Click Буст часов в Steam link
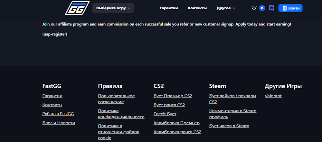The width and height of the screenshot is (322, 142). point(229,126)
